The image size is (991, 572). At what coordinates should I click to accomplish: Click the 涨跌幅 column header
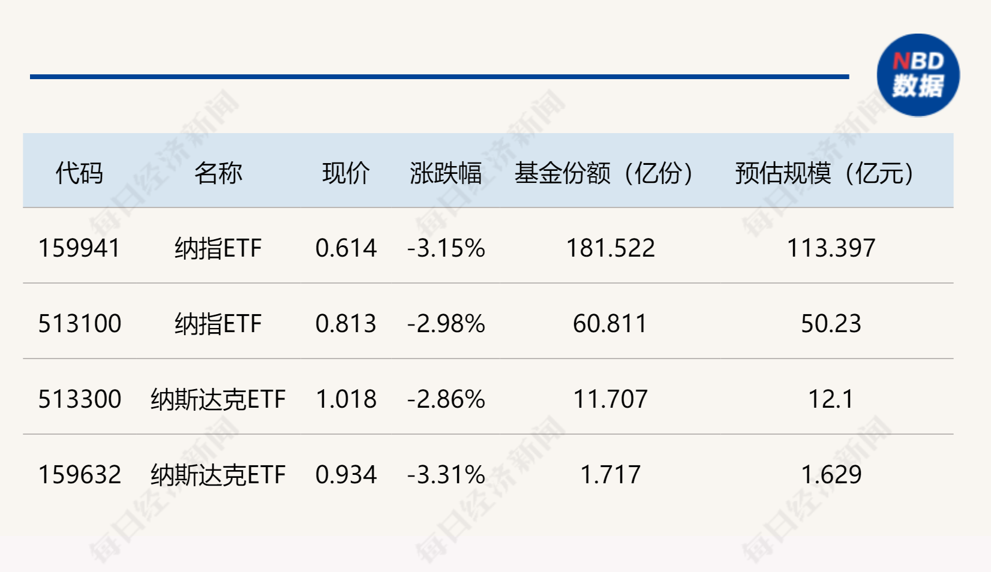pyautogui.click(x=446, y=173)
